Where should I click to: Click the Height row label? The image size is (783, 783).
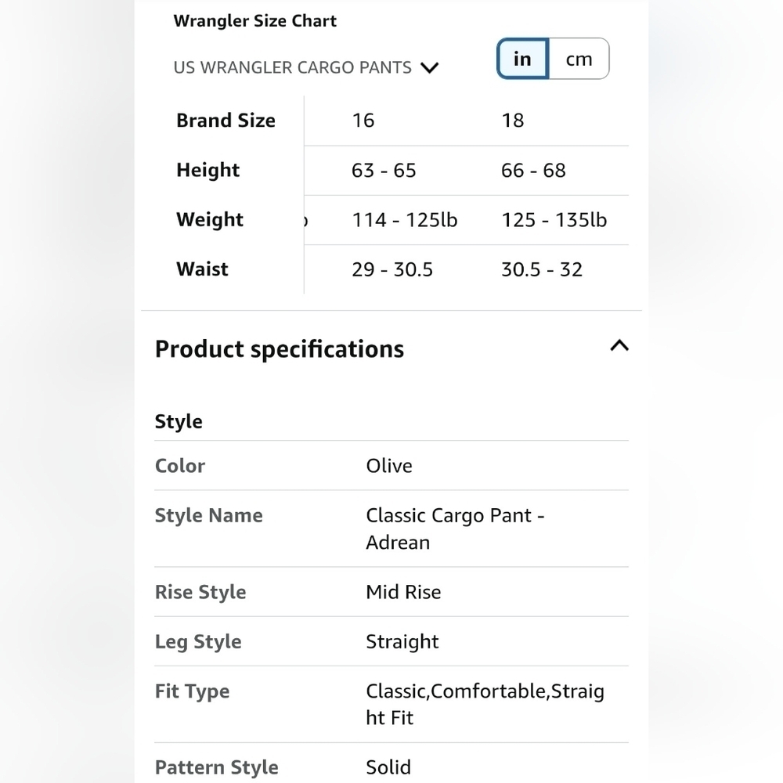(x=207, y=170)
